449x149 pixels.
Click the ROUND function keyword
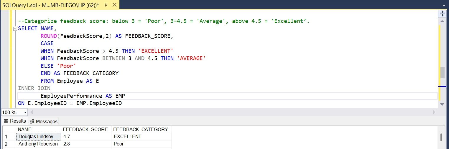point(49,36)
